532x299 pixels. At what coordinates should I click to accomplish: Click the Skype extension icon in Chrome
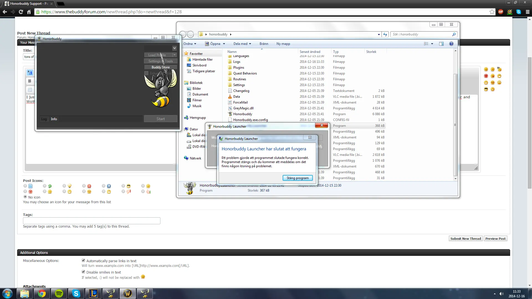coord(519,12)
